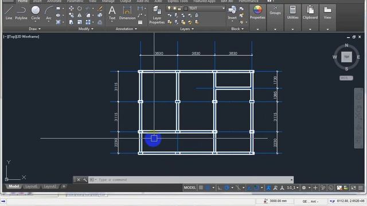Activate the Rotate tool in Modify
Image resolution: width=367 pixels, height=206 pixels.
pos(80,9)
